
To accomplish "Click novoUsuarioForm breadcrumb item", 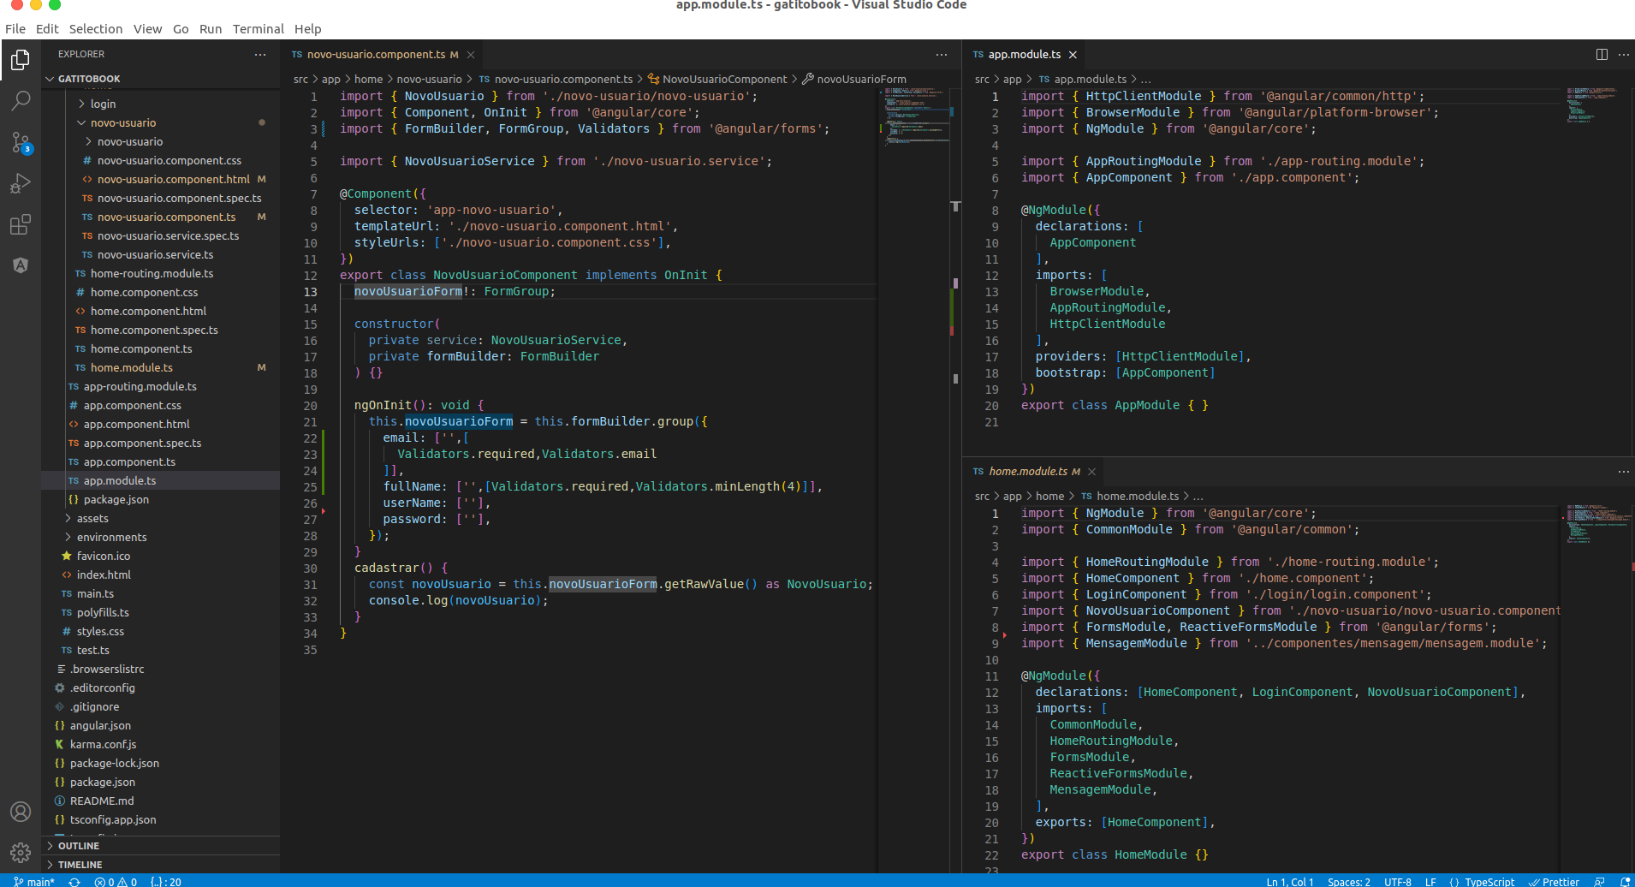I will pos(860,79).
